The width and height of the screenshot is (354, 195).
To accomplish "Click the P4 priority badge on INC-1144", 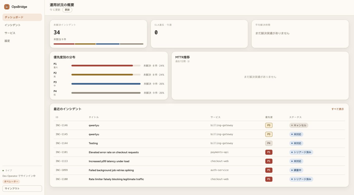I will coord(269,143).
